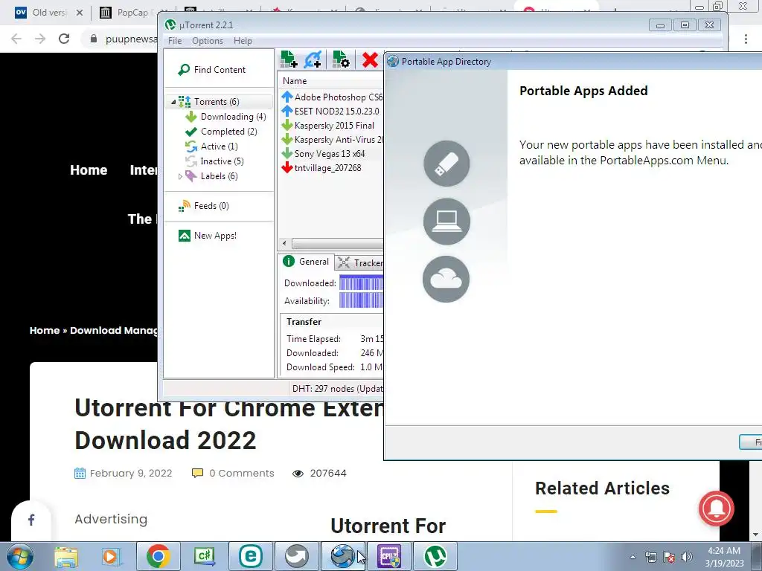Screen dimensions: 762x571
Task: Open the Options menu in uTorrent
Action: coord(208,41)
